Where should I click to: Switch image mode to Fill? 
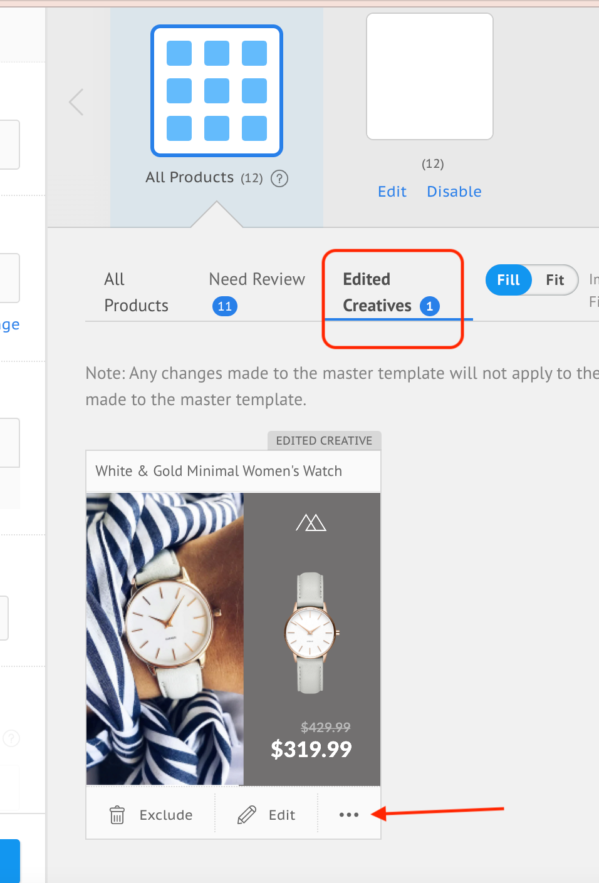508,280
